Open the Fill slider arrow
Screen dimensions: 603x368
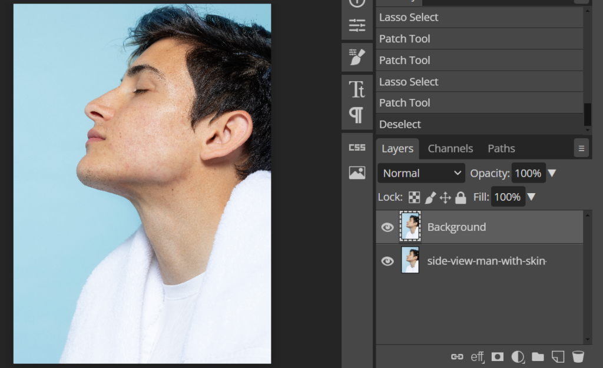point(531,197)
